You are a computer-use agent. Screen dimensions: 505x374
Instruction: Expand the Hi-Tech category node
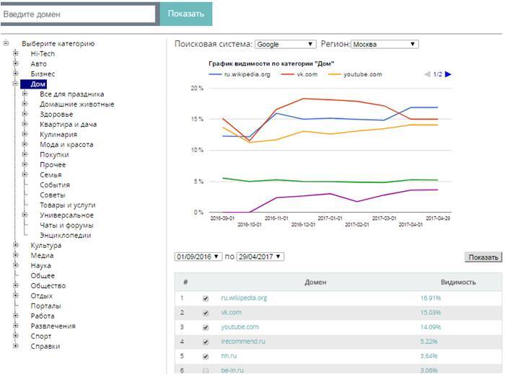pyautogui.click(x=15, y=53)
